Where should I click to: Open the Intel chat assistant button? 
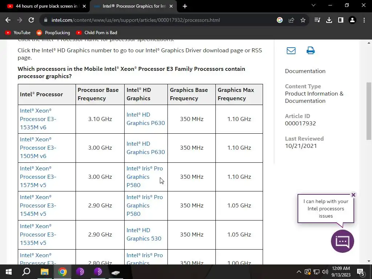pos(342,241)
